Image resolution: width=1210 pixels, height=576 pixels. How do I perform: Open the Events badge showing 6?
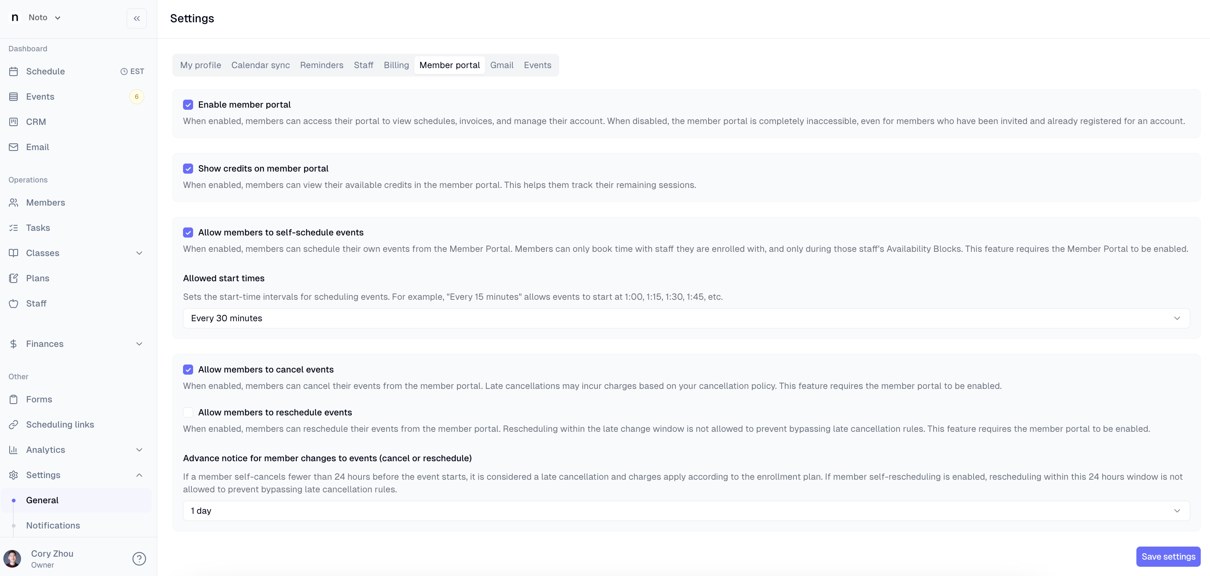point(137,97)
